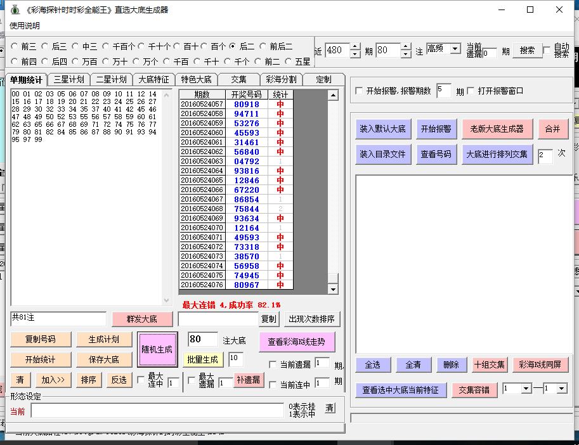
Task: Click the pink 随机生成 button
Action: pyautogui.click(x=157, y=349)
